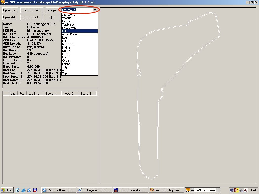
Task: Switch to Hungarian F1 League browser window
Action: [95, 190]
